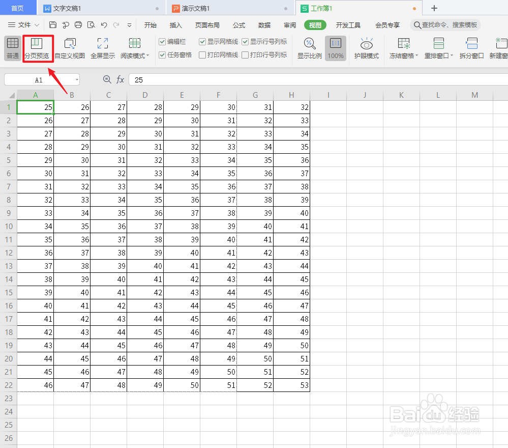
Task: Switch to the 演示文稿1 presentation tab
Action: click(229, 9)
